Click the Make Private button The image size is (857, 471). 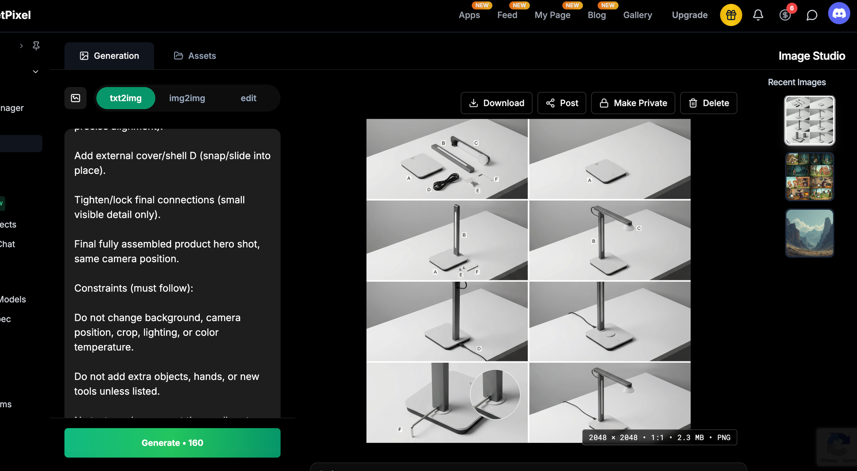tap(633, 103)
